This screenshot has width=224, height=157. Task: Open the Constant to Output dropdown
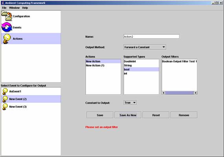click(130, 103)
